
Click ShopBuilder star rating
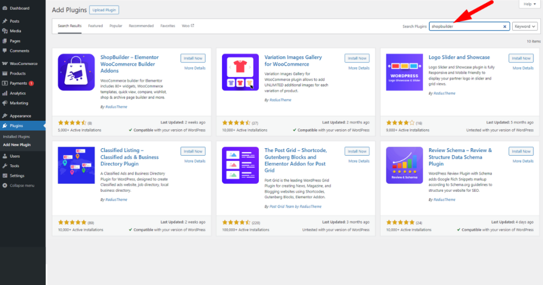[x=72, y=123]
